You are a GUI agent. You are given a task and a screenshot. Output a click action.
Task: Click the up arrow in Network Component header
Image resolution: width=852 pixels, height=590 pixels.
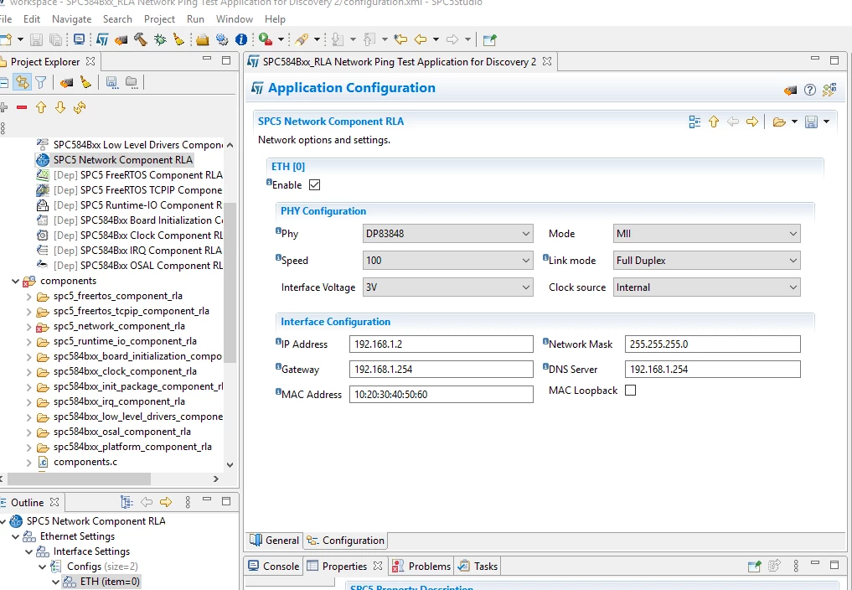(714, 122)
